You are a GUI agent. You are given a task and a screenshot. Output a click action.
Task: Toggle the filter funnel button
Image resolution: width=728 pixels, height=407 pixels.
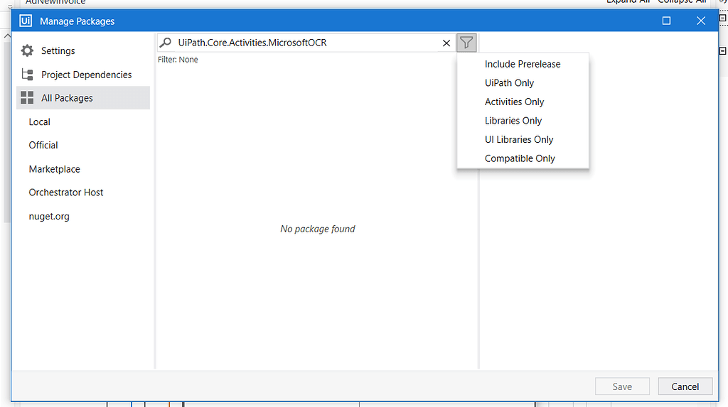pos(466,43)
